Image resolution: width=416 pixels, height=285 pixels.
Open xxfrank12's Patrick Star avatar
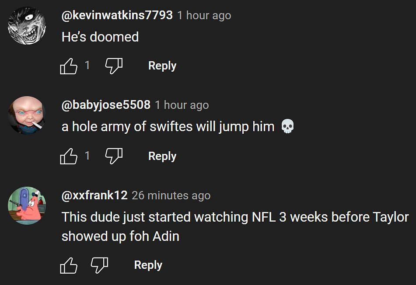(x=27, y=206)
